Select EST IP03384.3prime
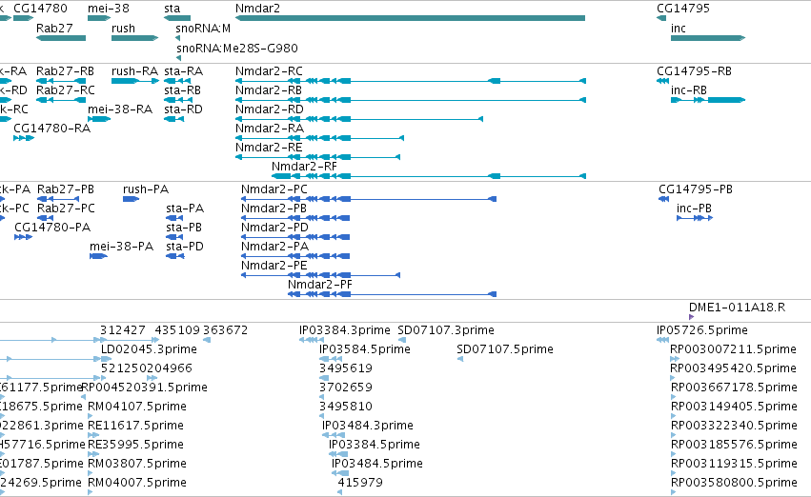The image size is (811, 497). coord(312,340)
